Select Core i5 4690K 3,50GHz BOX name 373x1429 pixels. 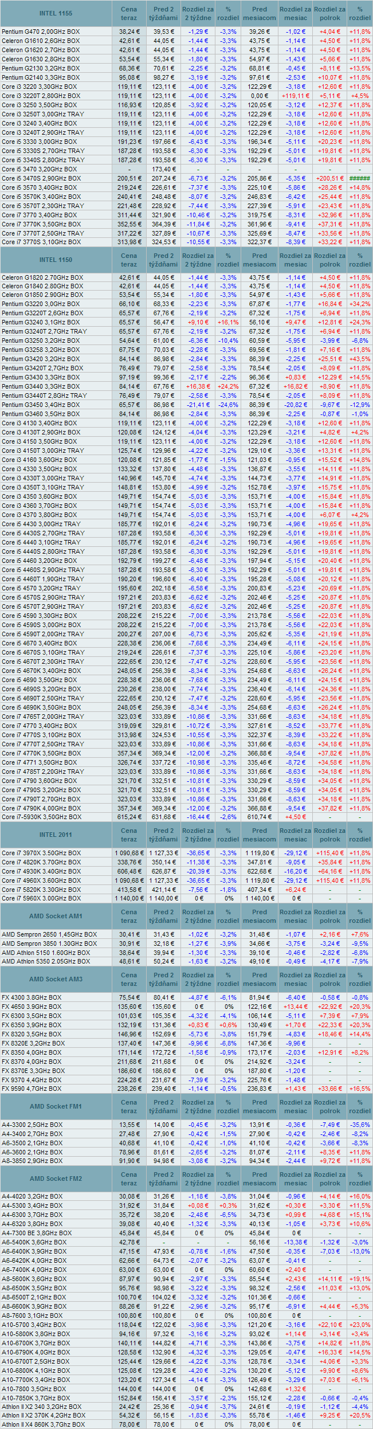[41, 707]
